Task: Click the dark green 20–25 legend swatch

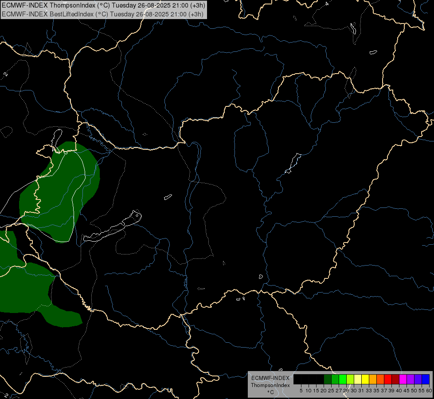Action: [x=328, y=379]
